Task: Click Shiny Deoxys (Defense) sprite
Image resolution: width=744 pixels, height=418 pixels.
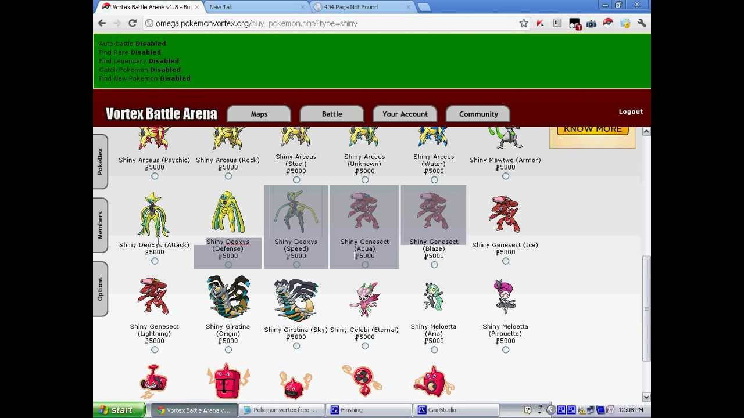Action: point(228,213)
